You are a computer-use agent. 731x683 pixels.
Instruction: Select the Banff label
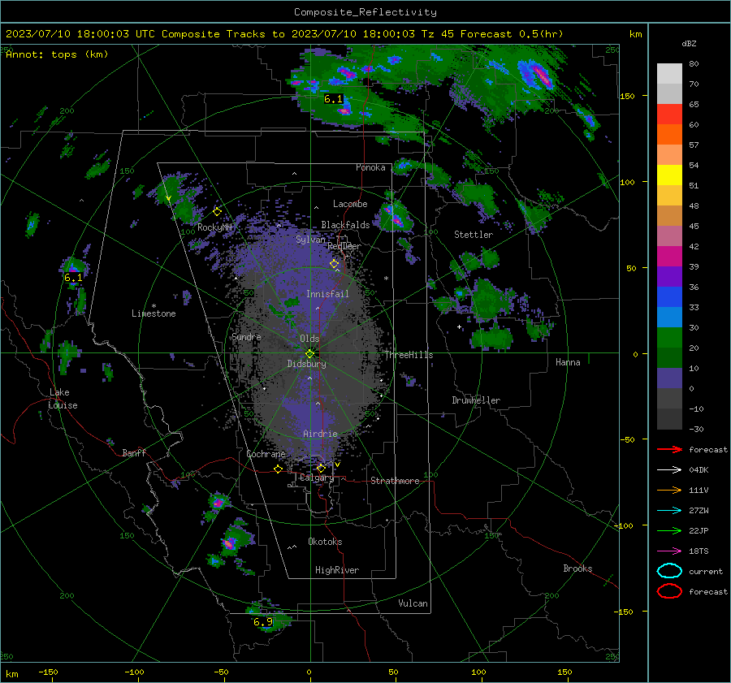[x=134, y=453]
